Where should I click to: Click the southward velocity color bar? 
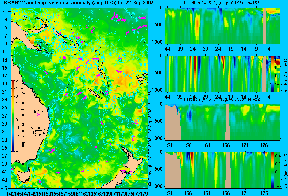click(x=272, y=170)
